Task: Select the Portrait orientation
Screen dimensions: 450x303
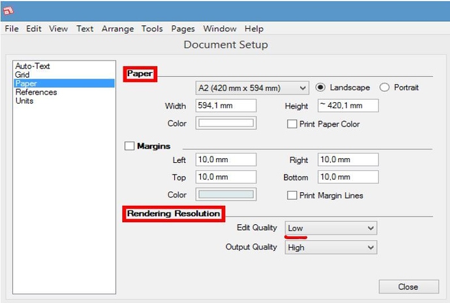Action: point(384,87)
